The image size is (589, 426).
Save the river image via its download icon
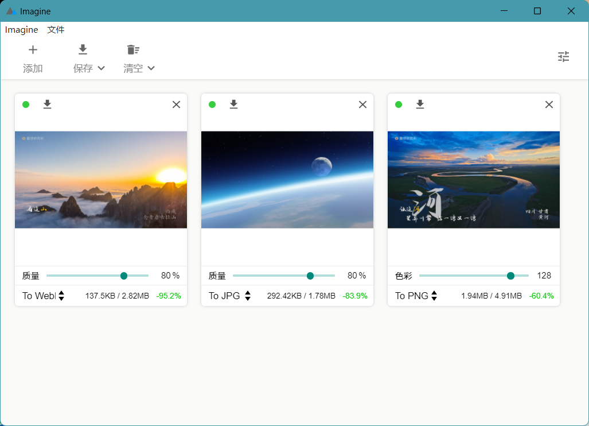[420, 104]
